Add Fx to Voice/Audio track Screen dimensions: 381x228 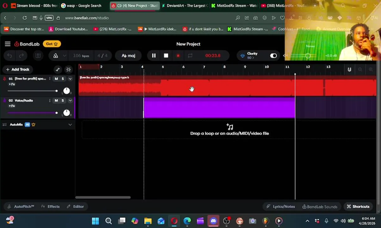[12, 106]
